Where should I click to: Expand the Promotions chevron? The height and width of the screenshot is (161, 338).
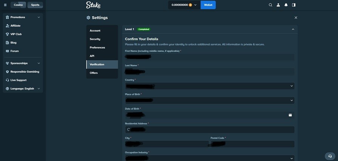point(39,17)
